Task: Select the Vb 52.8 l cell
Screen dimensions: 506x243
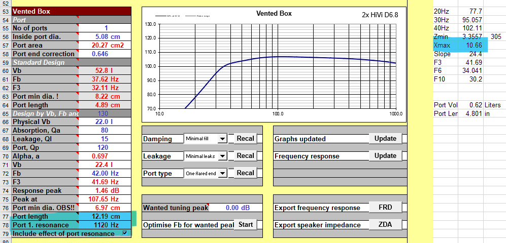Action: click(x=105, y=70)
